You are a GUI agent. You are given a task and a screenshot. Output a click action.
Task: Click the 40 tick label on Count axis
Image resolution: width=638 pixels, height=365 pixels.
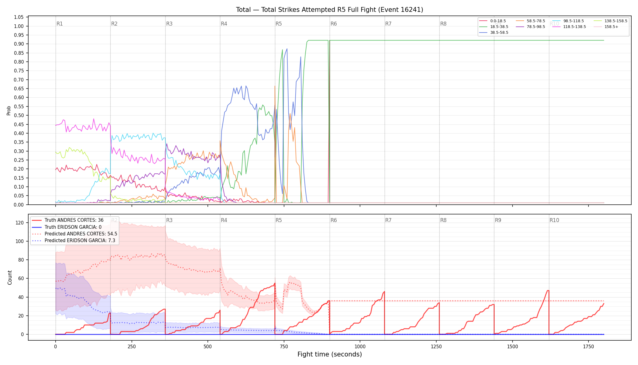[x=21, y=297]
